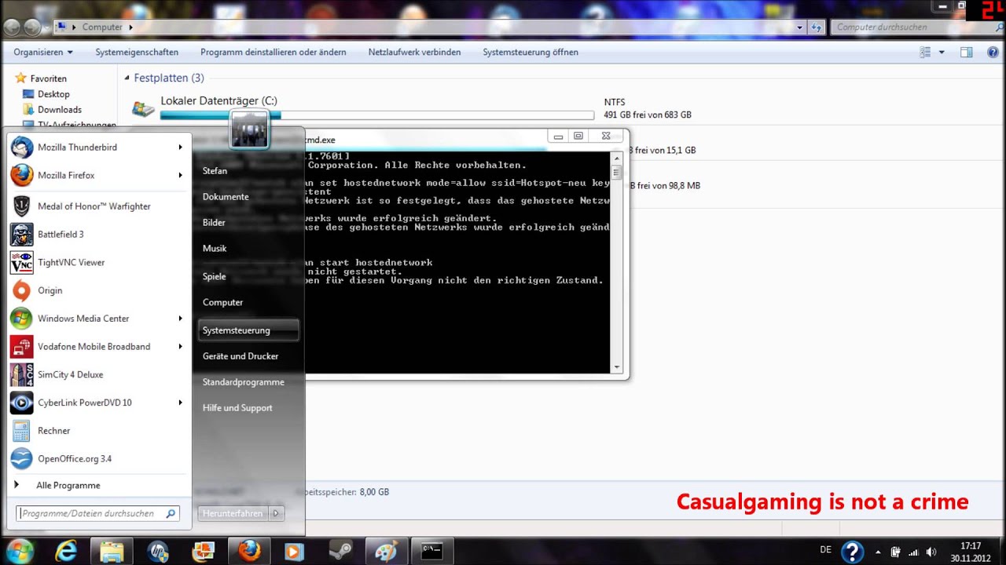
Task: Click the Programme/Dateien durchsuchen search box
Action: (x=98, y=513)
